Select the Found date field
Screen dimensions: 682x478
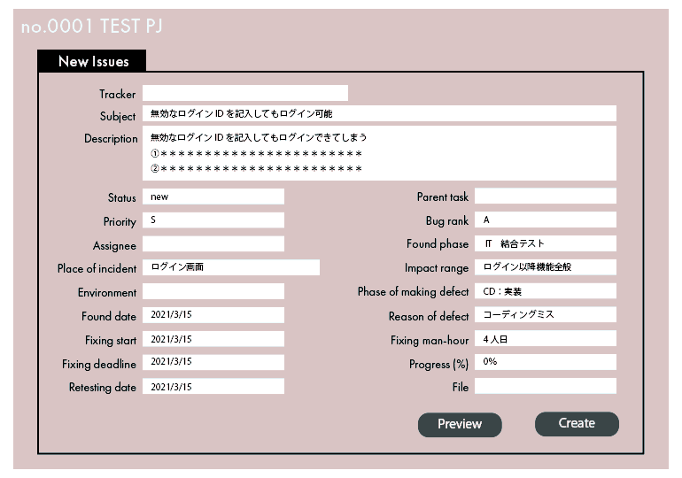[213, 315]
